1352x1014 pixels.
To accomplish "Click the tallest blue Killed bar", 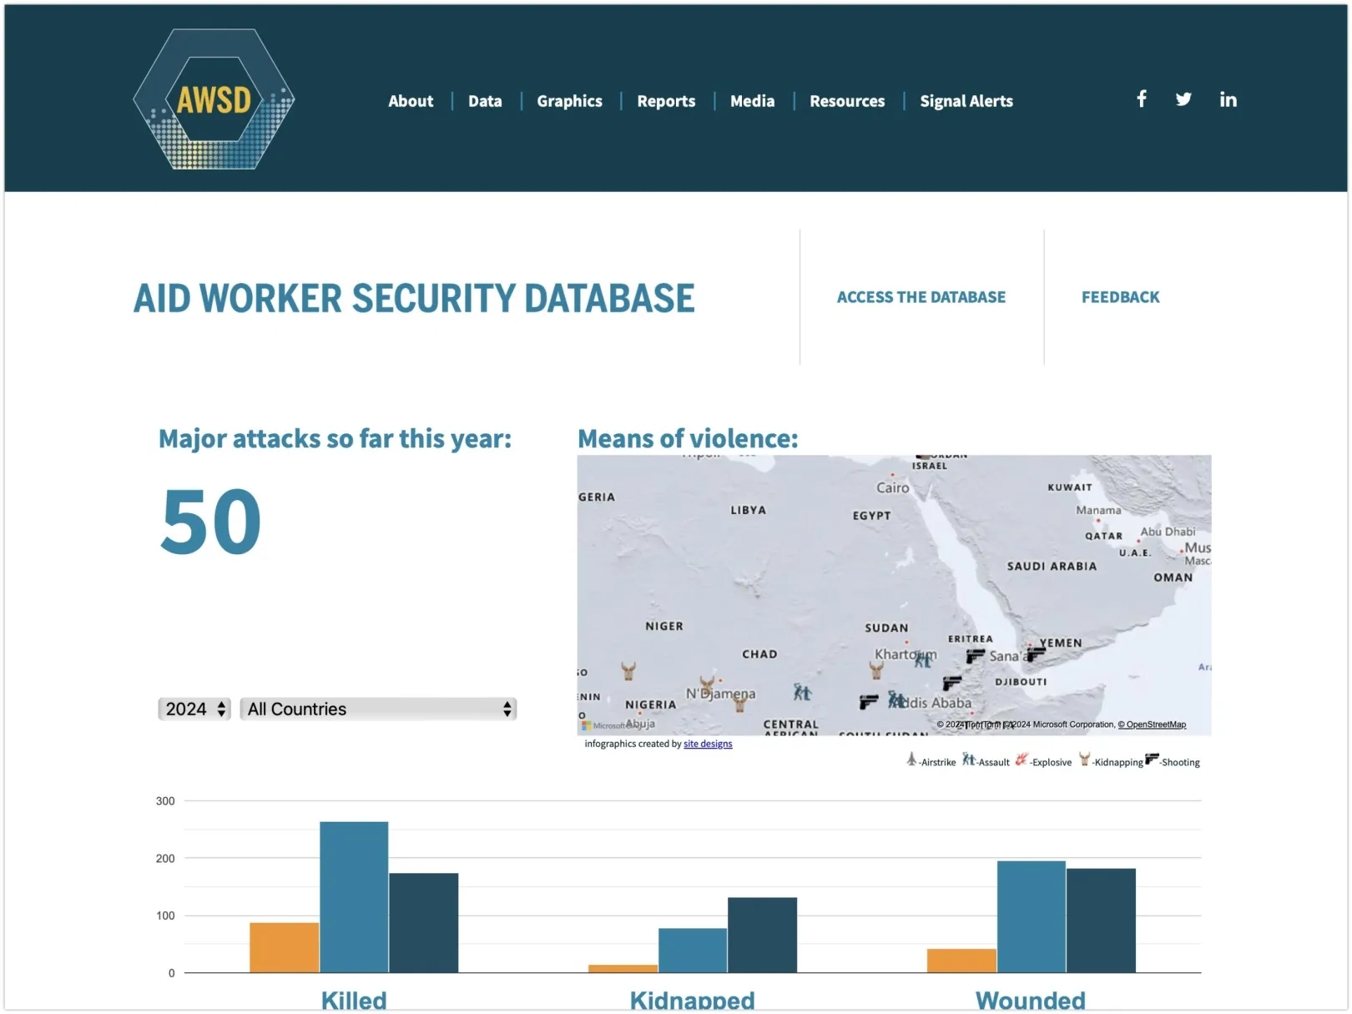I will tap(354, 897).
